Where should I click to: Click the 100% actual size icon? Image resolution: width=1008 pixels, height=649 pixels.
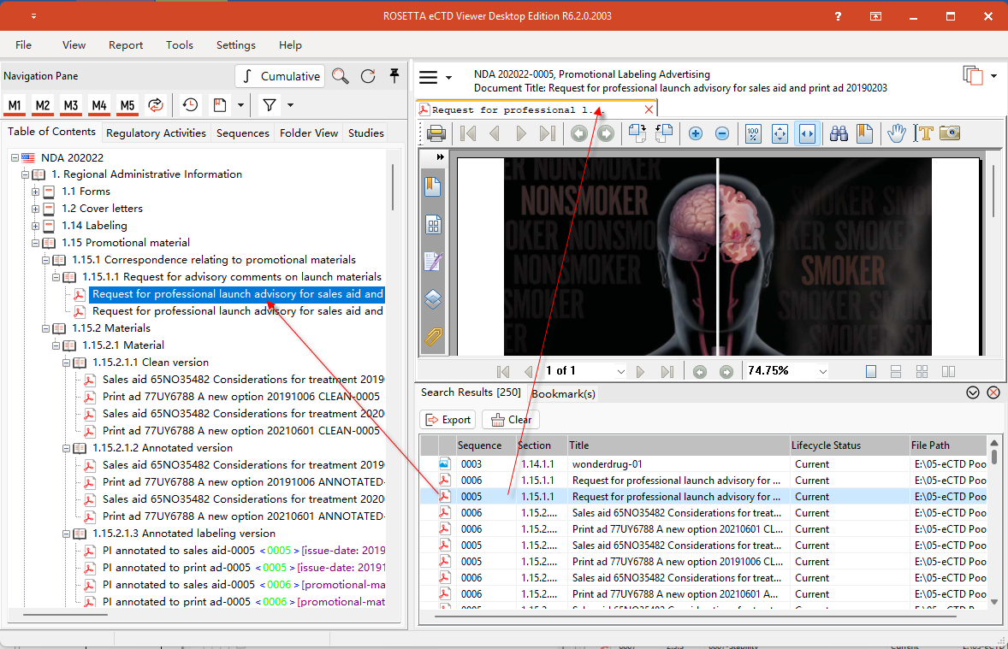click(x=753, y=133)
